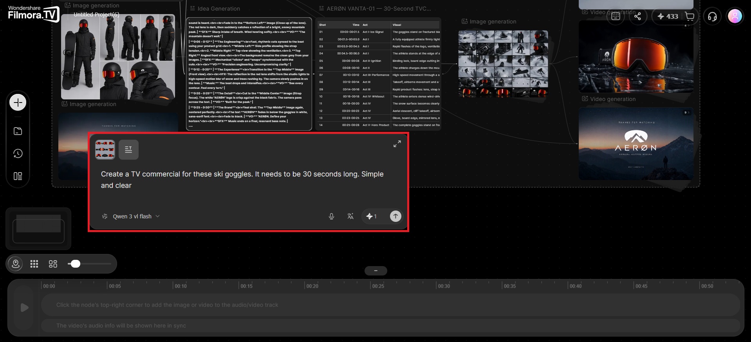Click the Qwen model logo icon
Viewport: 751px width, 342px height.
coord(105,216)
